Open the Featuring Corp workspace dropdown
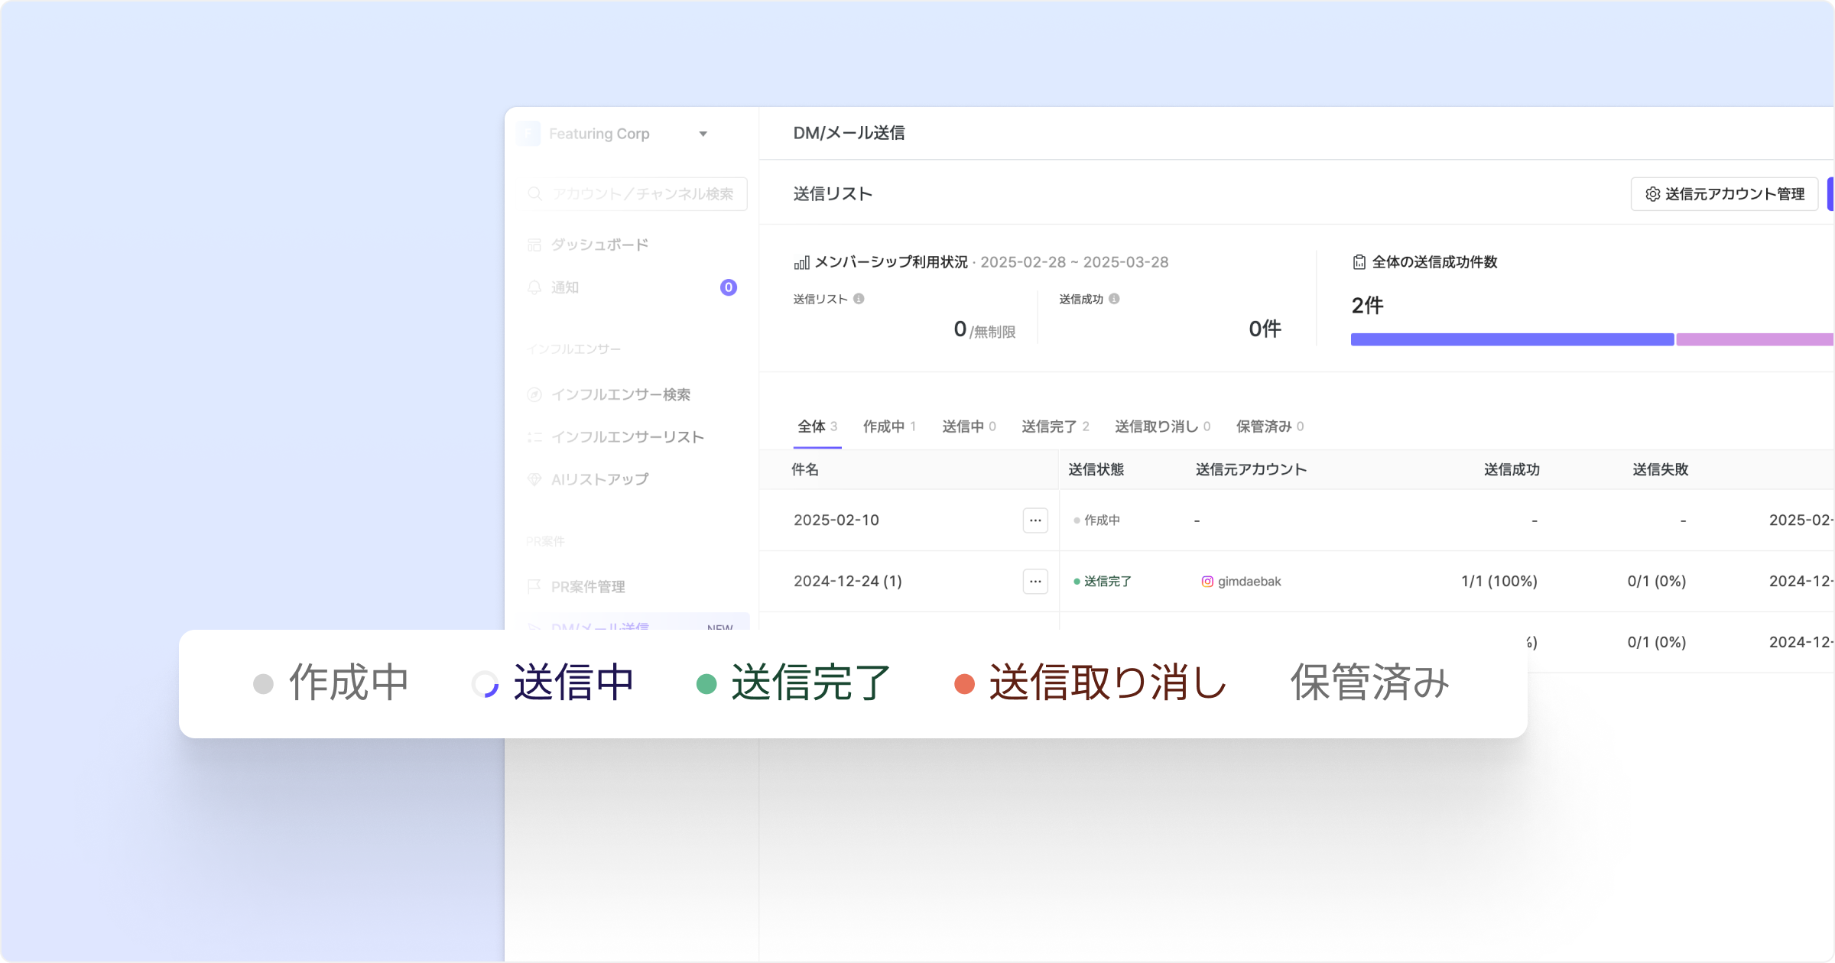This screenshot has height=963, width=1835. pos(703,134)
